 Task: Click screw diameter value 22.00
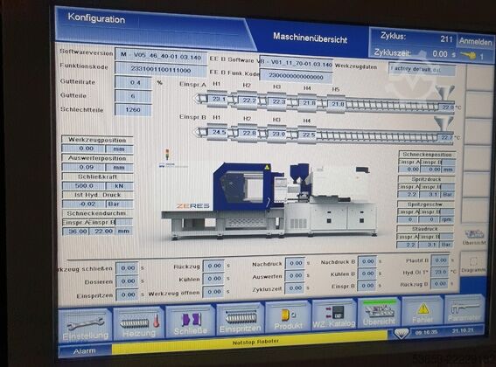[x=102, y=231]
